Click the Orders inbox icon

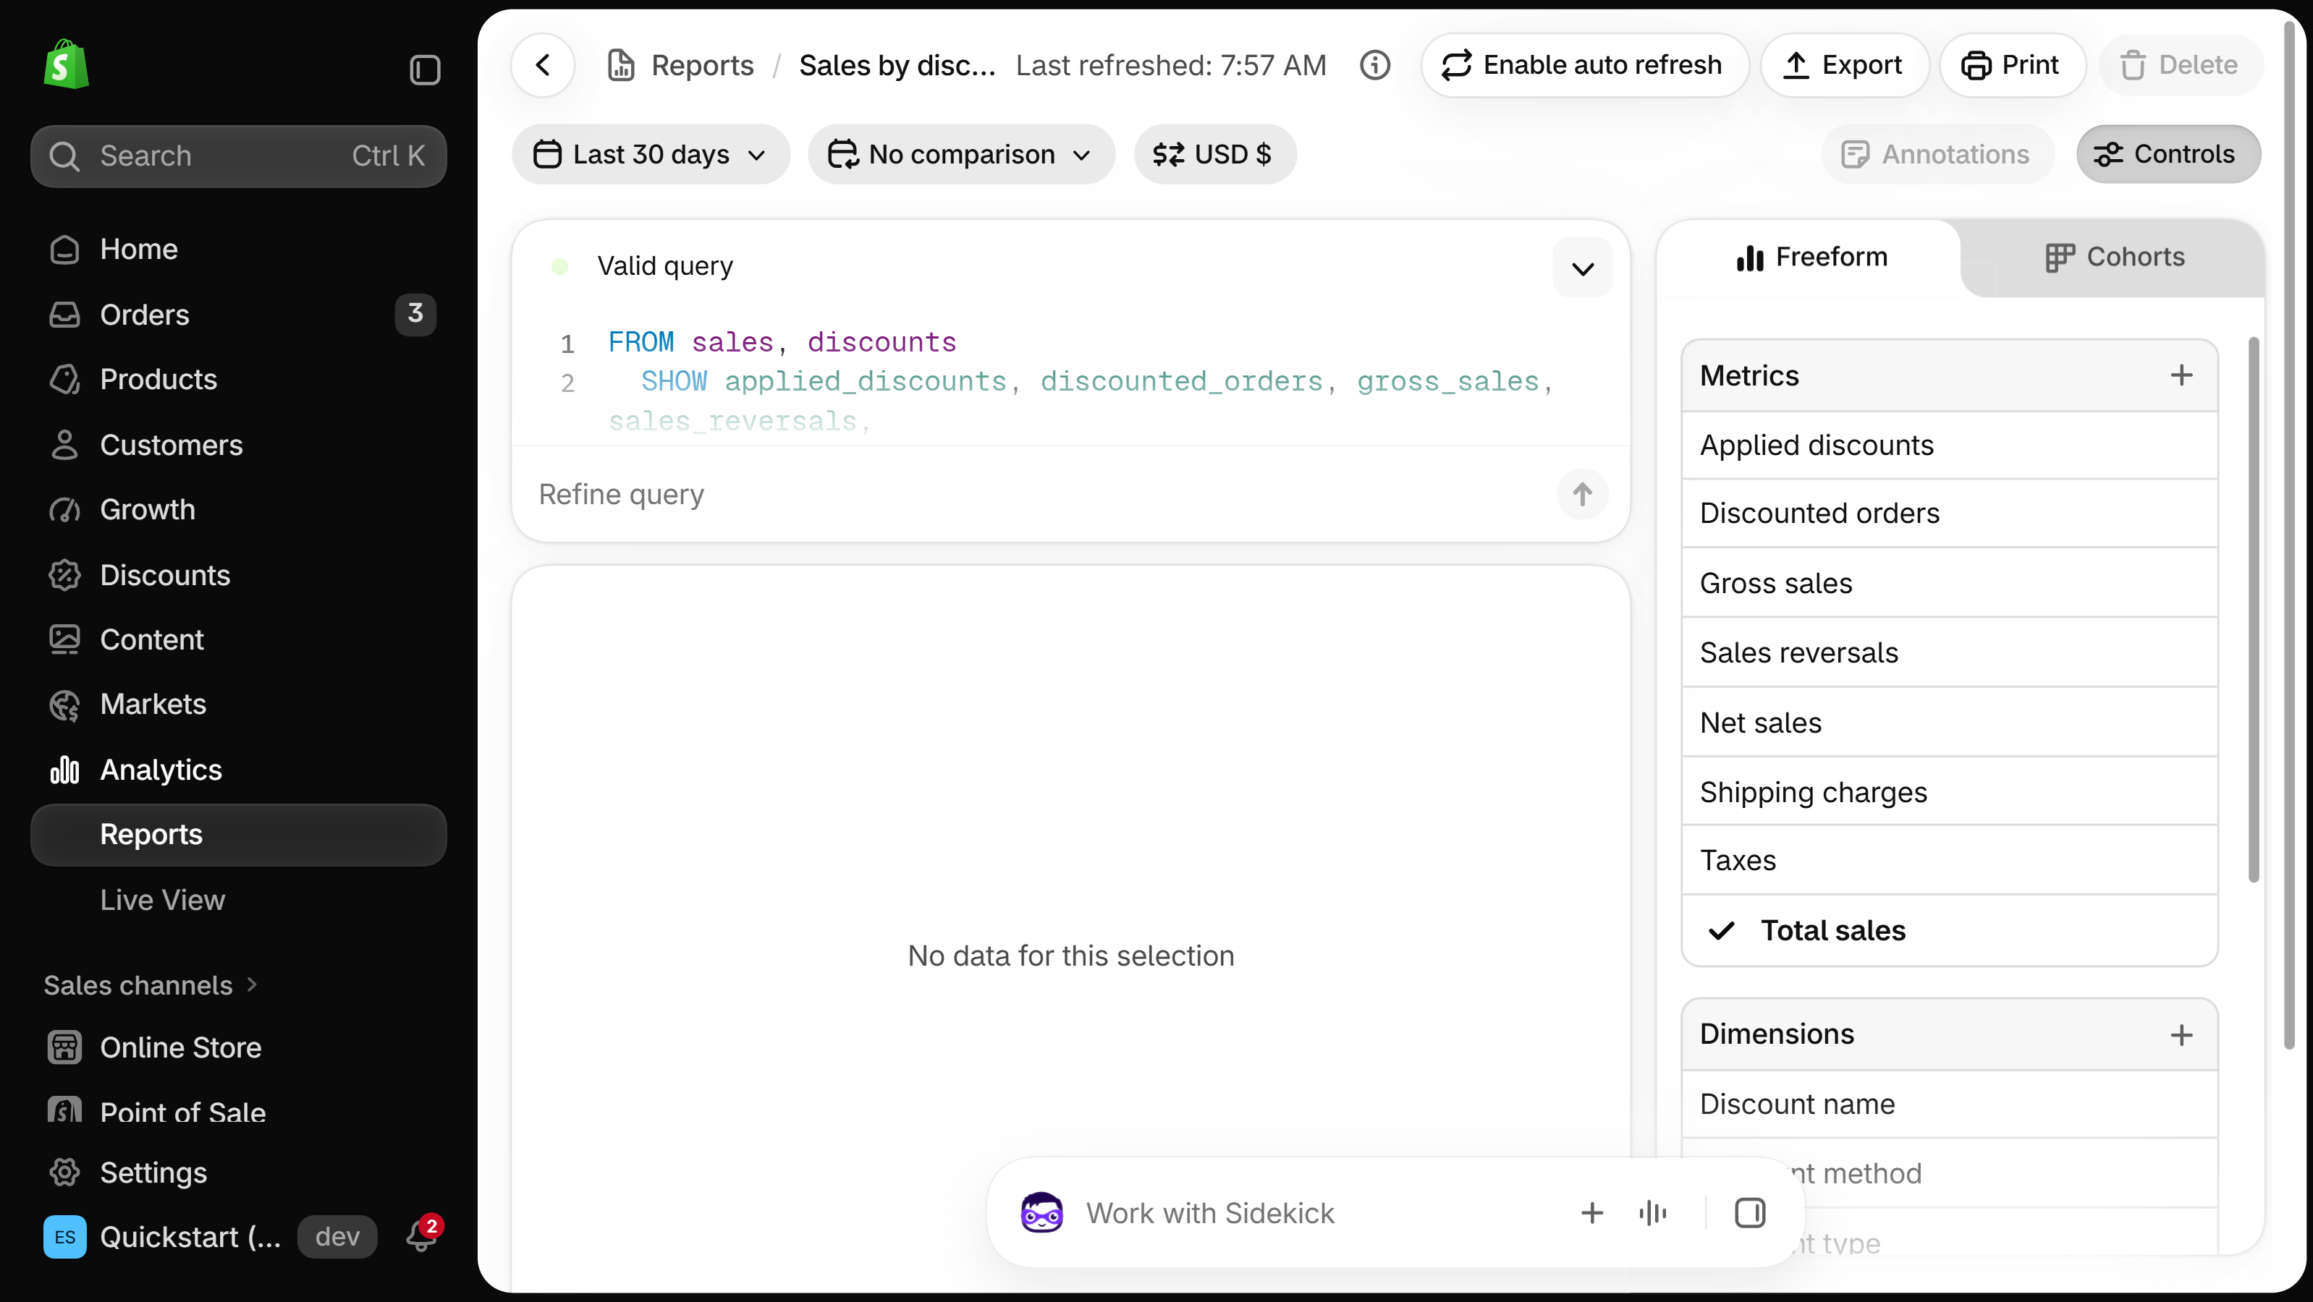[64, 314]
